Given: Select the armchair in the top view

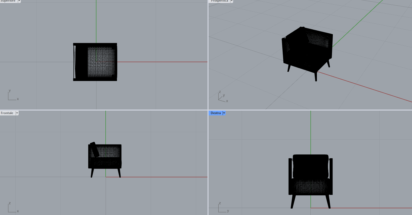Looking at the screenshot, I should pos(95,62).
